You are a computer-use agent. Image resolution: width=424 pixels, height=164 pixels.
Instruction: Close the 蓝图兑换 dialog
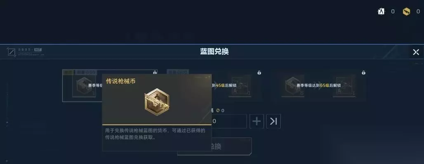click(x=416, y=52)
